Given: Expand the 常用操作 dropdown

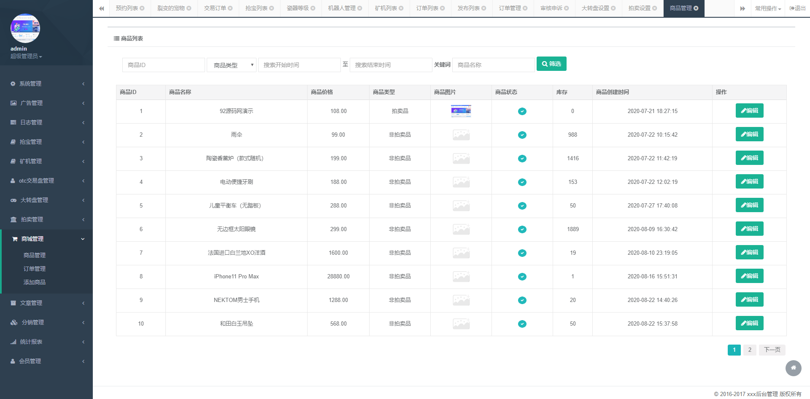Looking at the screenshot, I should [768, 8].
